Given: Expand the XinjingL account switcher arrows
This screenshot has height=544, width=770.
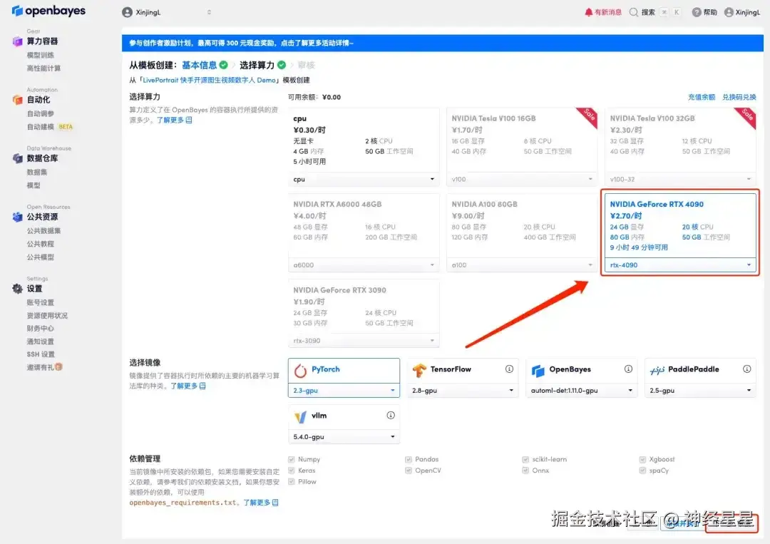Looking at the screenshot, I should [x=209, y=12].
